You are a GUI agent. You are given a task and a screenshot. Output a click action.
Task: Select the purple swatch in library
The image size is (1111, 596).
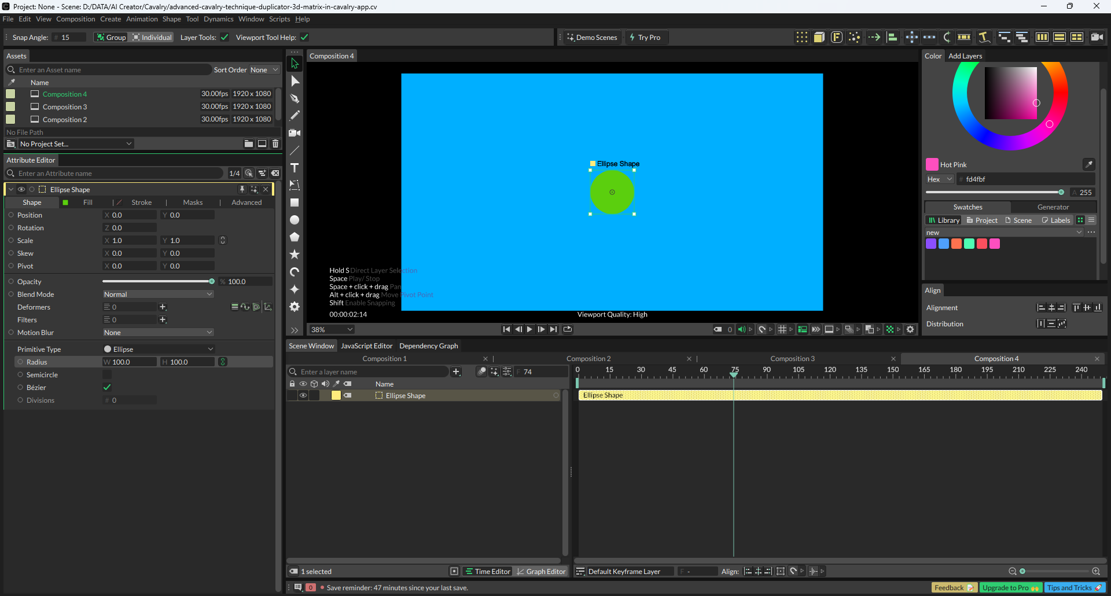tap(931, 244)
